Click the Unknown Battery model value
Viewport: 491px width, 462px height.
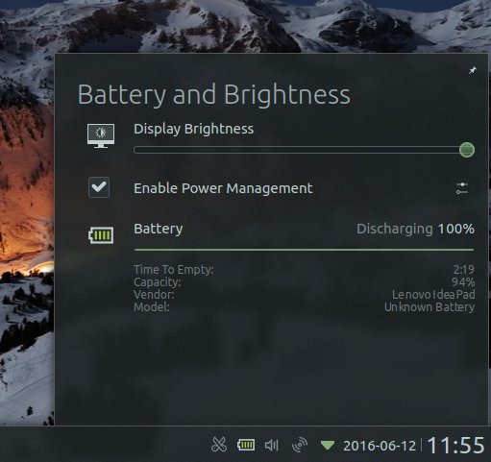430,307
